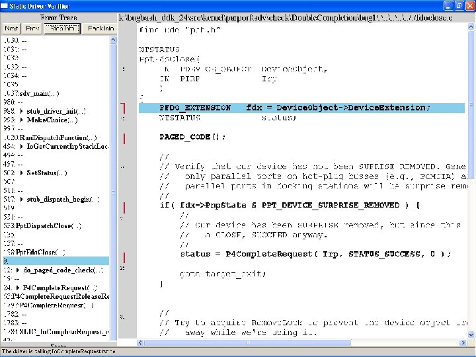Click the Static Driver Verifier title bar icon
This screenshot has width=476, height=357.
coord(4,6)
